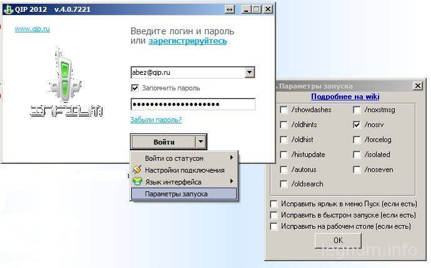The height and width of the screenshot is (268, 431).
Task: Expand Язык интерфейса submenu arrow
Action: (232, 181)
